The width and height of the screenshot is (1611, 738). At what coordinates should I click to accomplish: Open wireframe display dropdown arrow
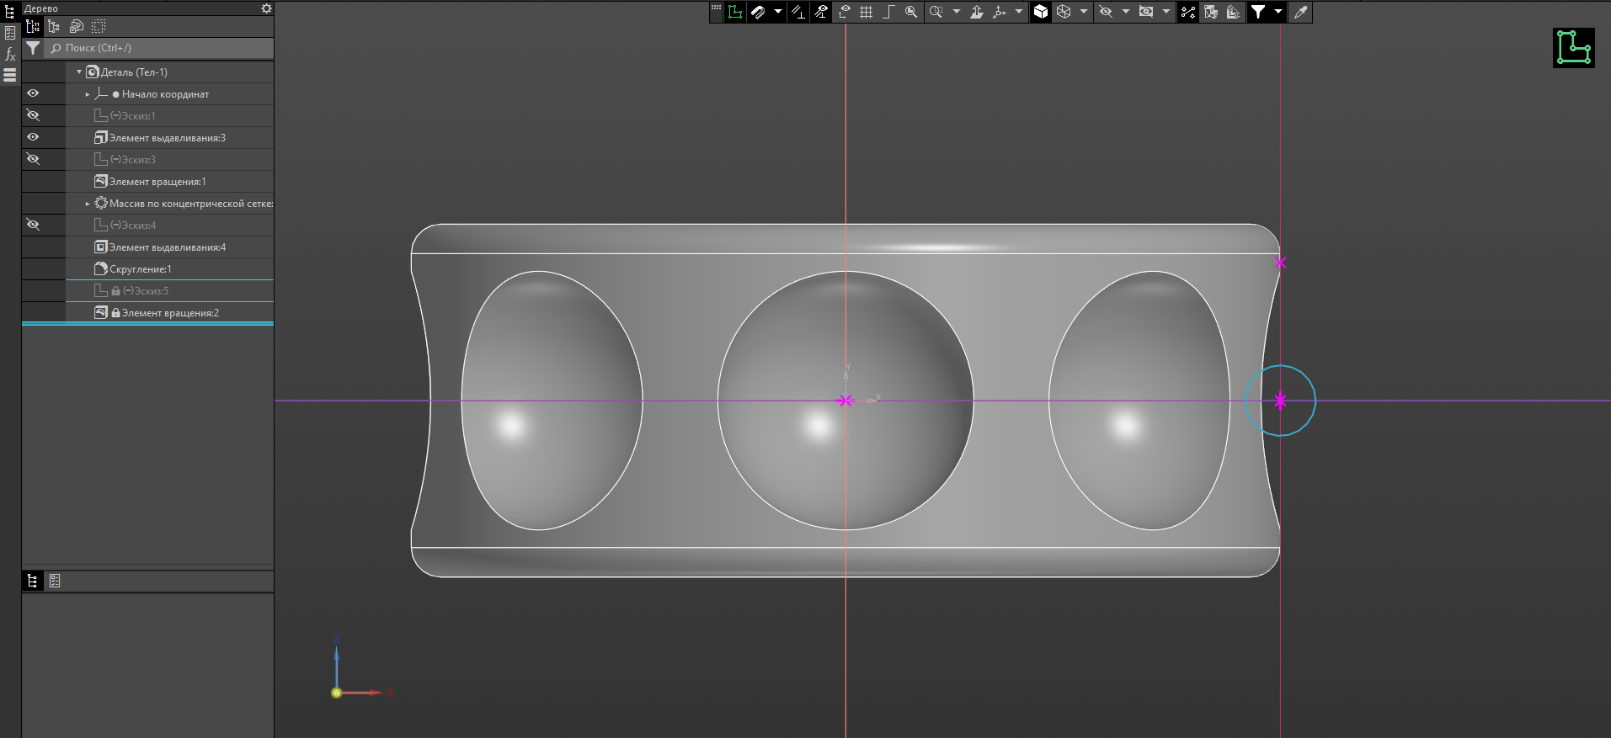click(1084, 12)
